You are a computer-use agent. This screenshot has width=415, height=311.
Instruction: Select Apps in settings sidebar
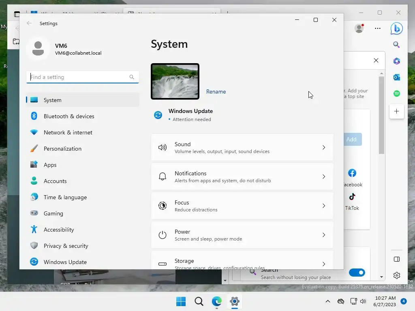click(83, 165)
